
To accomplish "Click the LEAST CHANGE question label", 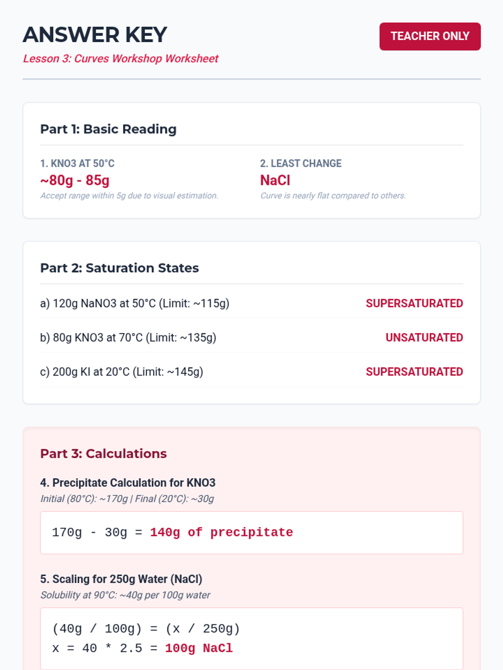I will tap(301, 163).
